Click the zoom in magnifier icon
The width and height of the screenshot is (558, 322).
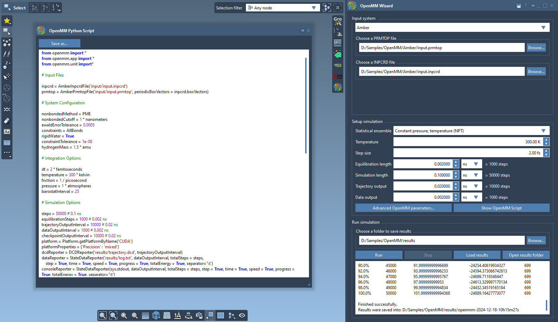pos(124,315)
